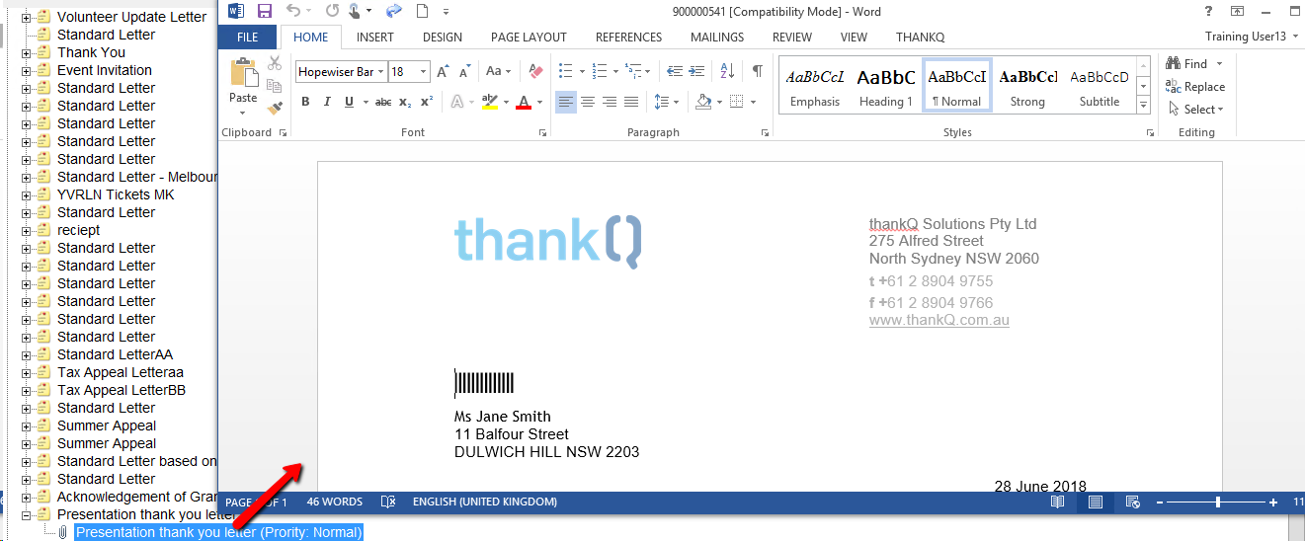Open the font name dropdown
The width and height of the screenshot is (1305, 541).
[380, 72]
